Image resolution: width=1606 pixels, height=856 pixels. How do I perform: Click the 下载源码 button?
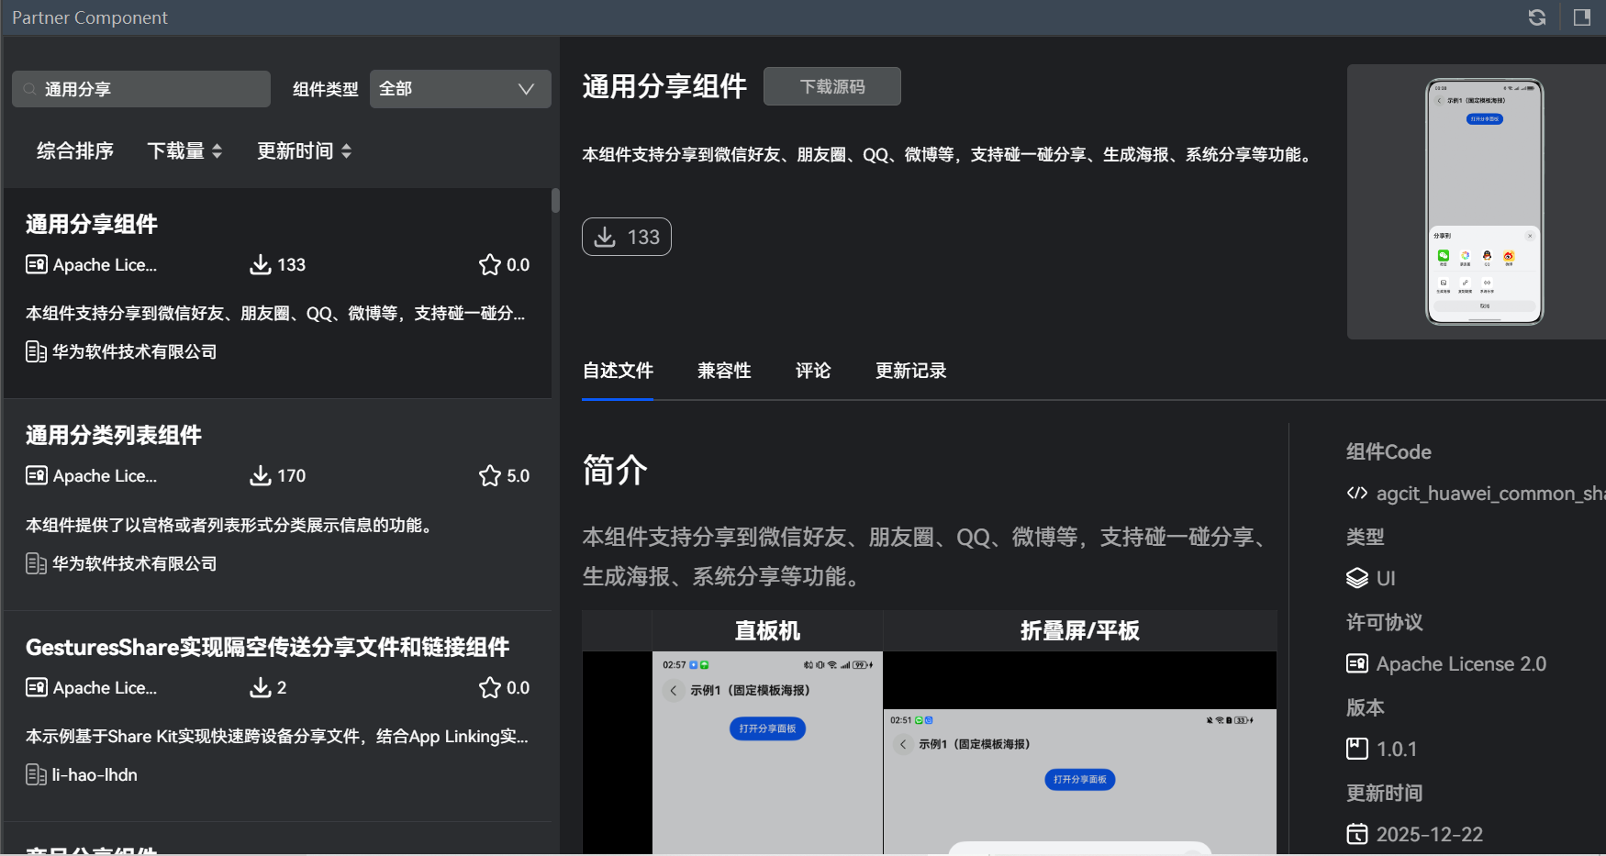[831, 86]
